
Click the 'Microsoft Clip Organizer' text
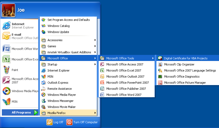point(179,64)
